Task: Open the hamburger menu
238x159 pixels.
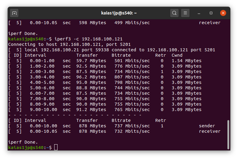Action: (x=185, y=13)
